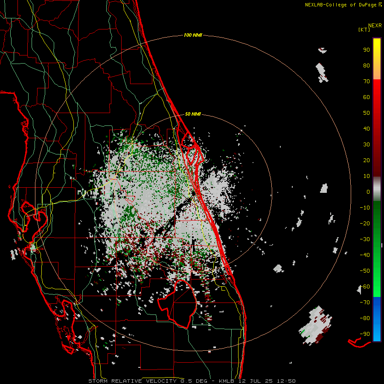Screen dimensions: 384x384
Task: Click the 0.5 DEG elevation text
Action: coord(194,381)
